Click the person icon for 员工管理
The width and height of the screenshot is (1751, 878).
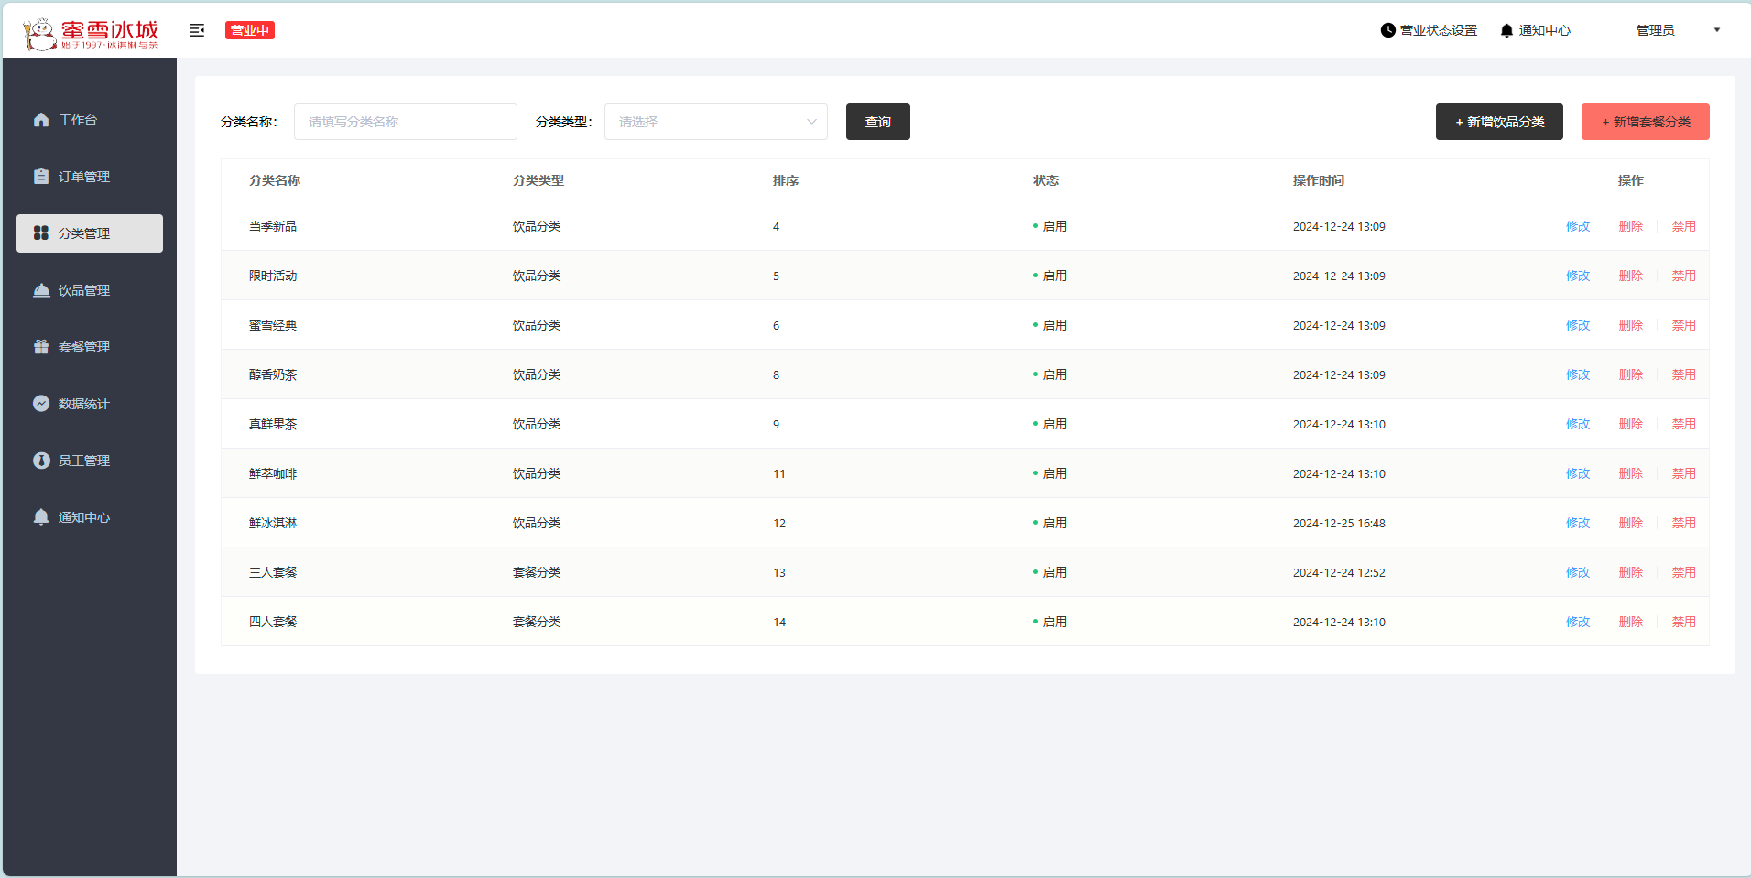41,461
